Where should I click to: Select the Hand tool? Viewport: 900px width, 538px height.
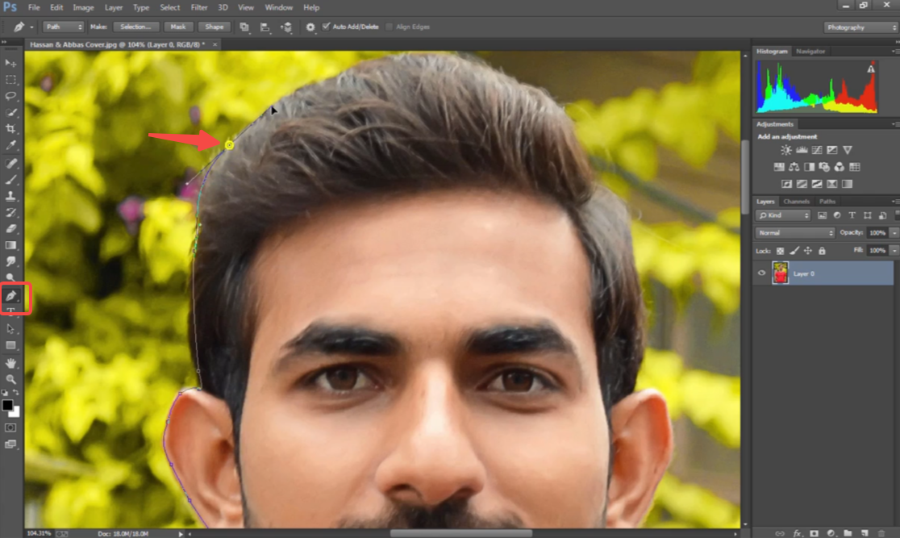(10, 363)
